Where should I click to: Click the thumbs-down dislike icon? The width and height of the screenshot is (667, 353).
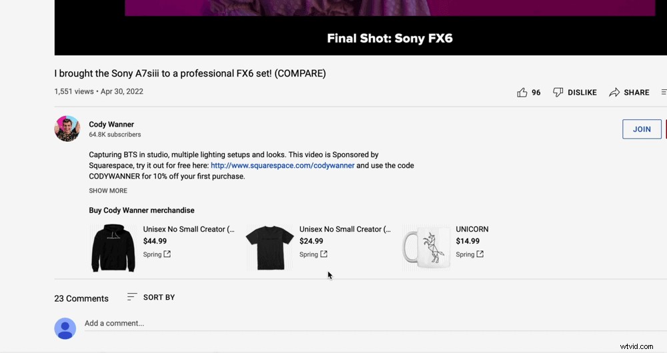(x=558, y=93)
